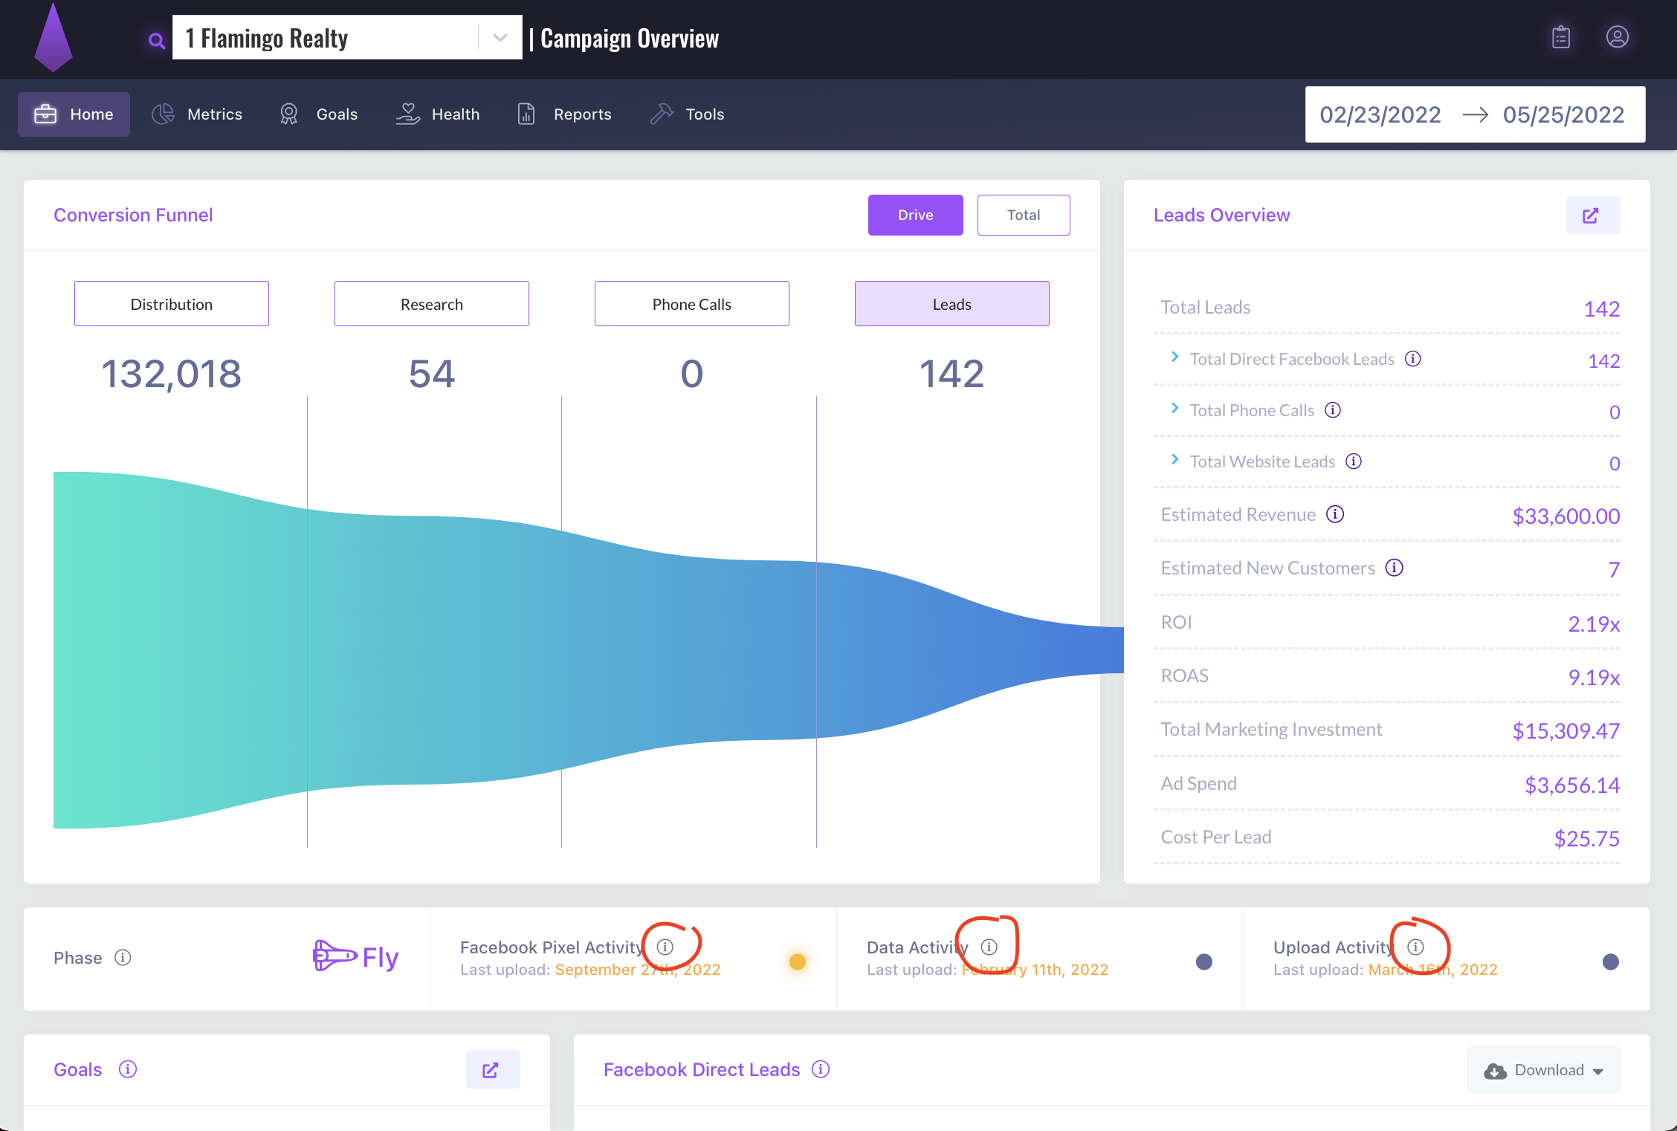Switch funnel to Drive view
The height and width of the screenshot is (1131, 1677).
click(915, 215)
